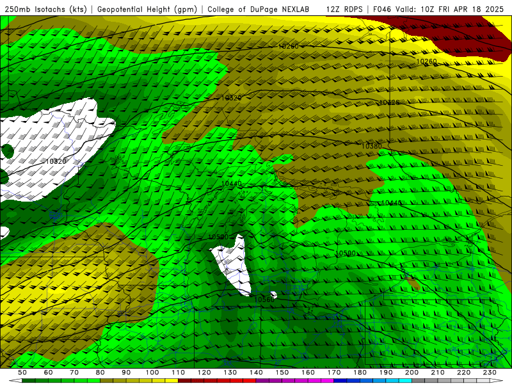Select the legend value 210

pos(438,372)
